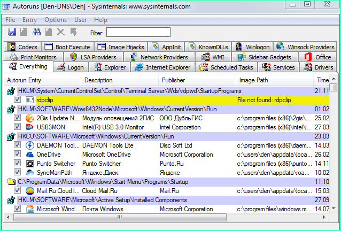Disable the Punto Switcher autorun checkbox
This screenshot has width=341, height=231.
18,164
